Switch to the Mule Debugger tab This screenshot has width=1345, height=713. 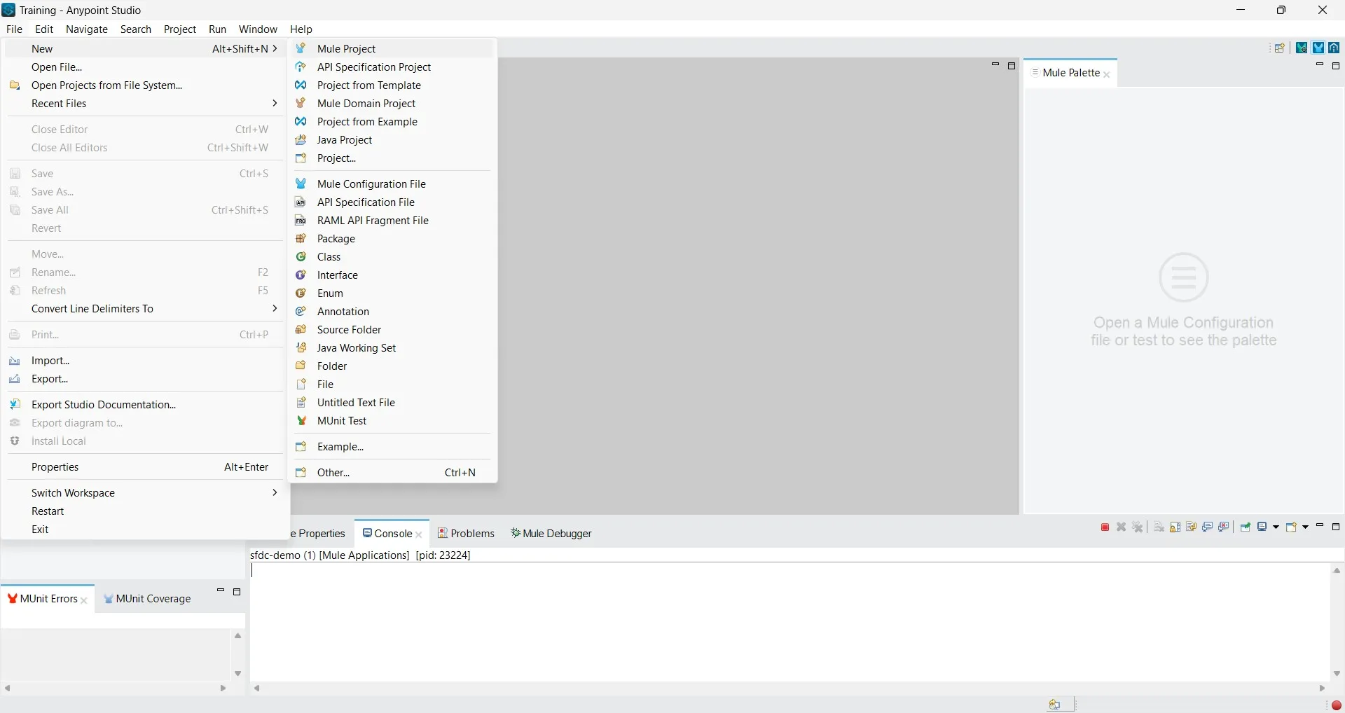pos(552,534)
